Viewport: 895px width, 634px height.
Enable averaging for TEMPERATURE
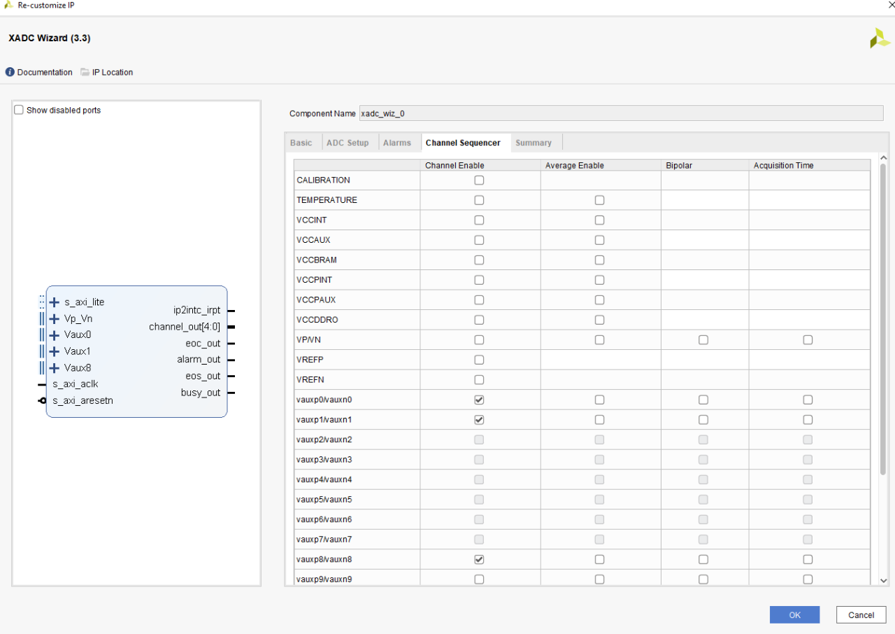(x=599, y=200)
